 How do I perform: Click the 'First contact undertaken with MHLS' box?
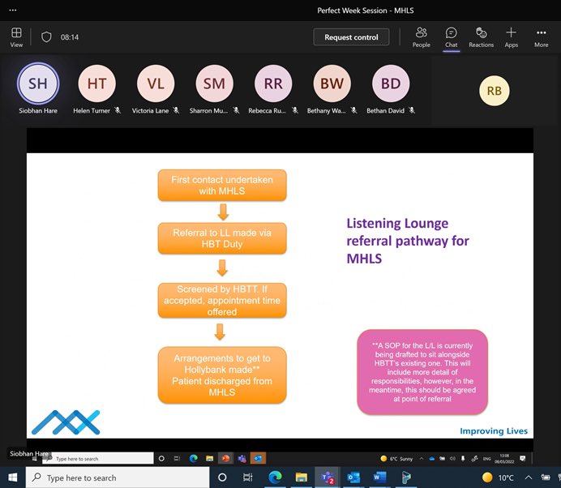click(x=222, y=186)
